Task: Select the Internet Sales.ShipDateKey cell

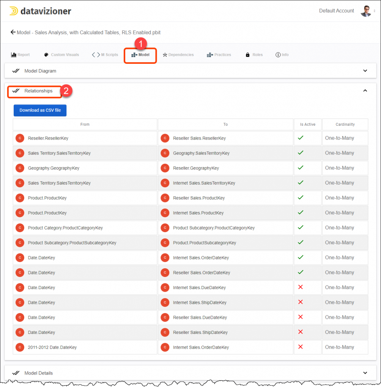Action: [x=225, y=302]
